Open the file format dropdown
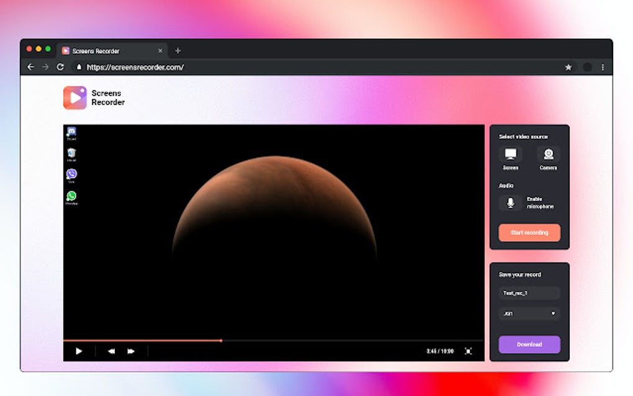This screenshot has height=396, width=633. click(529, 313)
